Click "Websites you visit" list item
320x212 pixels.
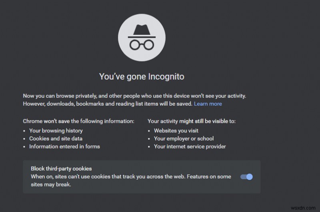tap(176, 131)
